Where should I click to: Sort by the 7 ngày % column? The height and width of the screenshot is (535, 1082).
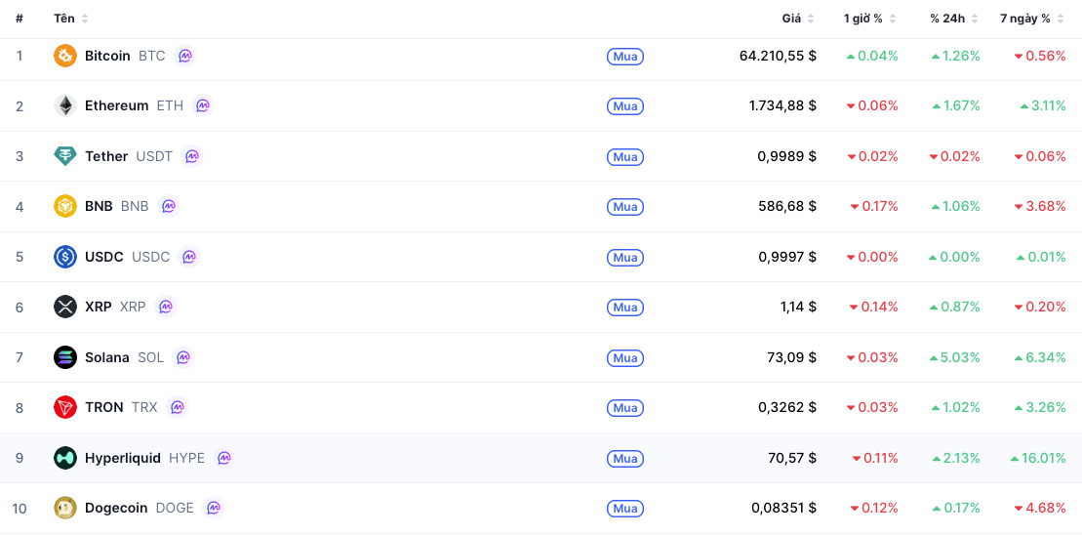[1032, 19]
